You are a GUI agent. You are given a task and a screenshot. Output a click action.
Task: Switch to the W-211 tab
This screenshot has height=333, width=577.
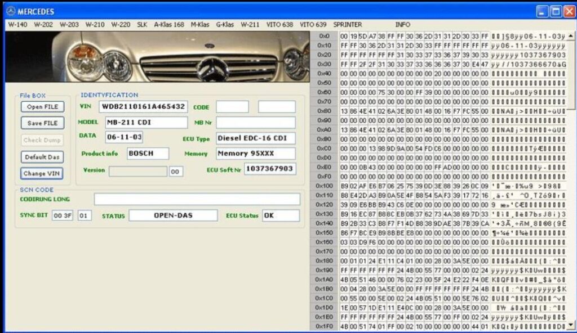[x=249, y=25]
